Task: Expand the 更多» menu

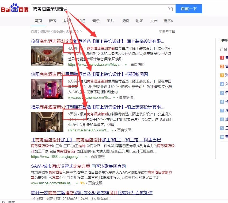Action: [168, 21]
